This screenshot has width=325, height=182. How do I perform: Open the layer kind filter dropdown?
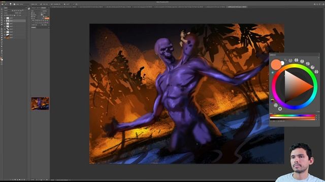[x=8, y=11]
